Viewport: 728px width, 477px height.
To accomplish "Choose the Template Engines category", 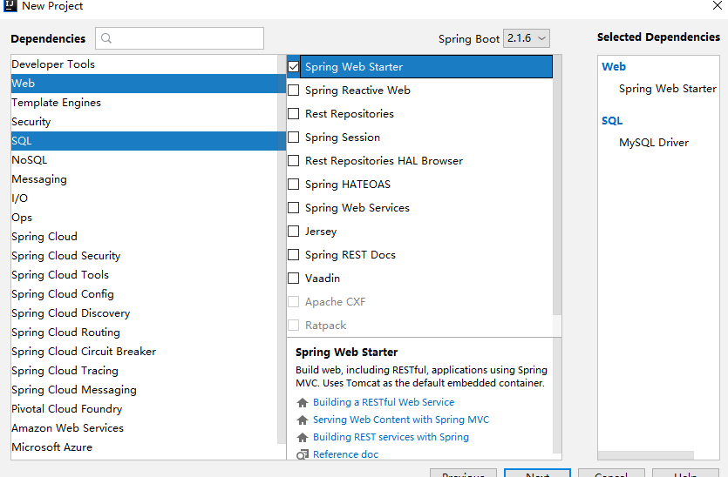I will (144, 103).
